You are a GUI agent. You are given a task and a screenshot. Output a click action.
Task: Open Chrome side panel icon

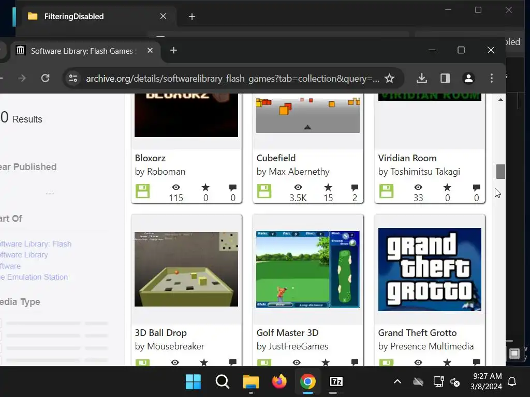(x=445, y=79)
